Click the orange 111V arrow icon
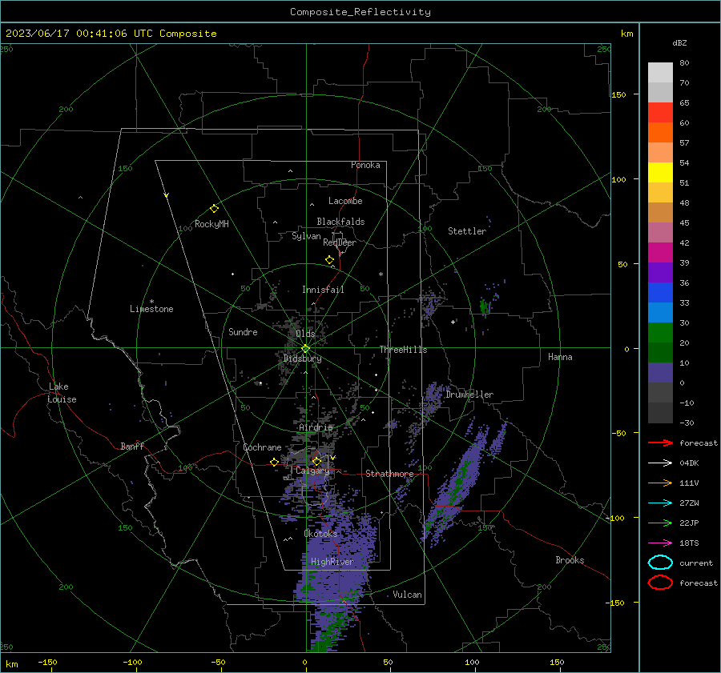 (x=660, y=483)
